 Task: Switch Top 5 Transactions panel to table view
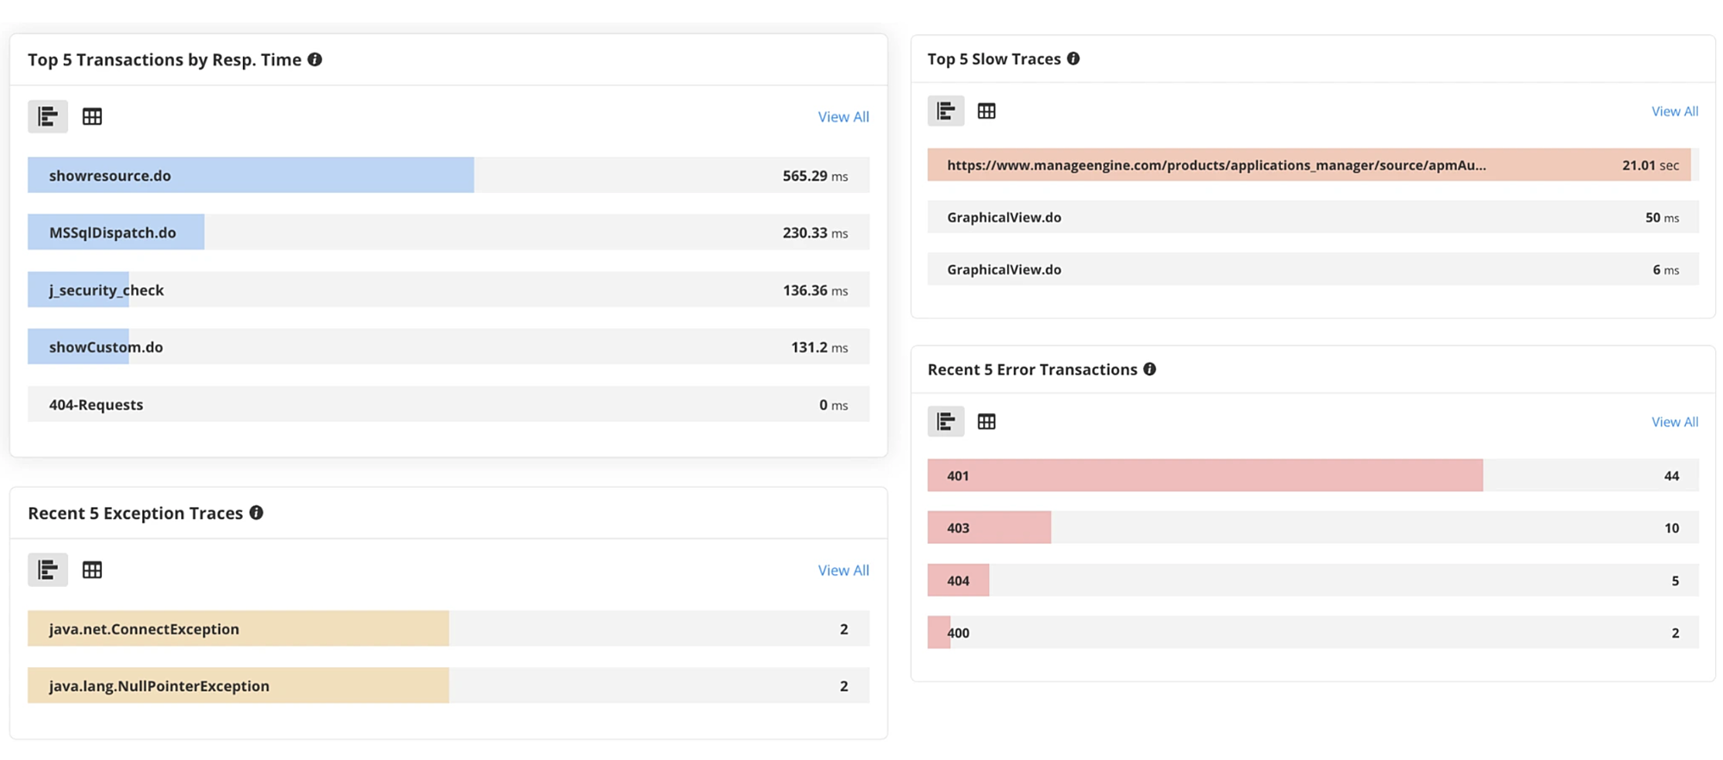coord(92,116)
